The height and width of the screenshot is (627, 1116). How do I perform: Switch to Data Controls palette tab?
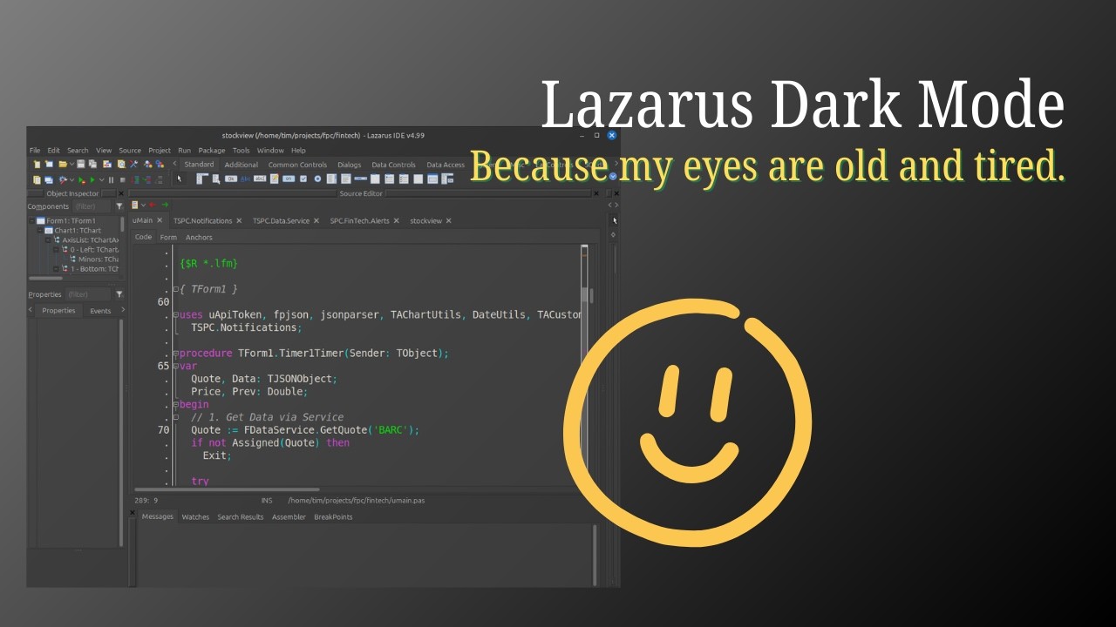[393, 165]
